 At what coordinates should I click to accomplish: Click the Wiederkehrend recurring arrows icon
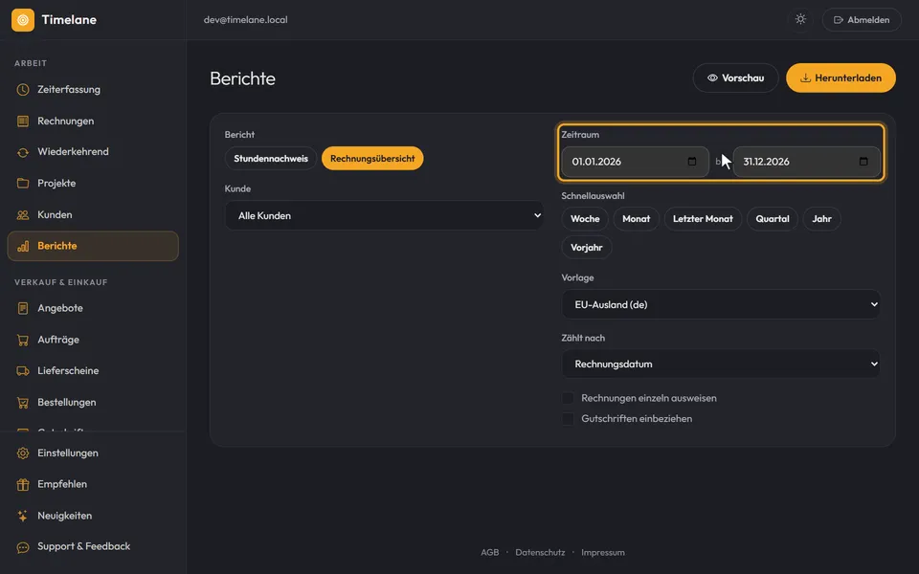click(23, 152)
